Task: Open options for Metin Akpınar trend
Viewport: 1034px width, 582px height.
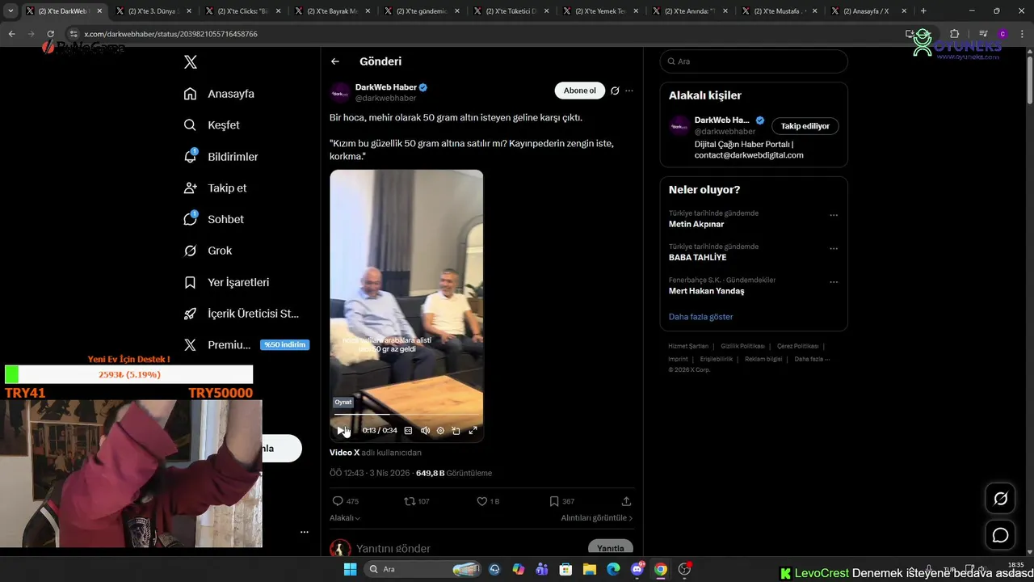Action: [x=834, y=216]
